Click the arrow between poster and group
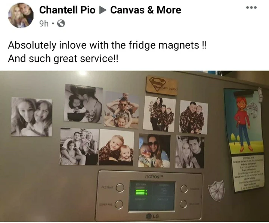Viewport: 269px width, 223px height. [x=103, y=10]
